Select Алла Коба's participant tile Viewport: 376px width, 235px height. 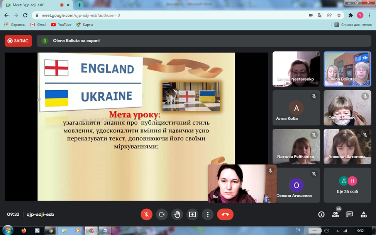(x=296, y=108)
